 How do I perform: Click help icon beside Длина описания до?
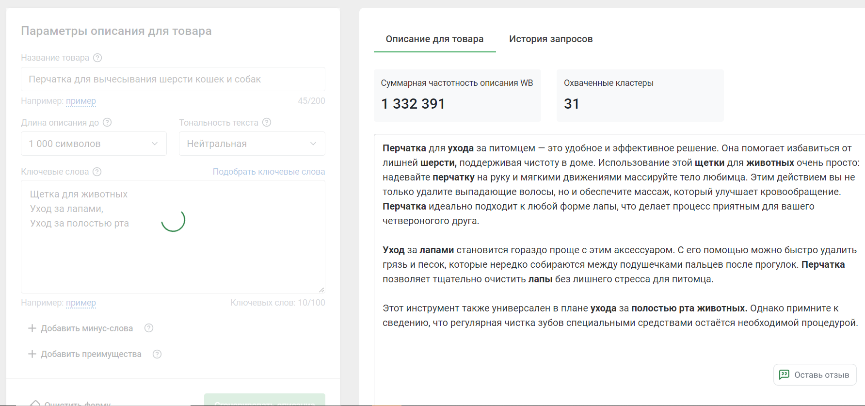click(107, 122)
